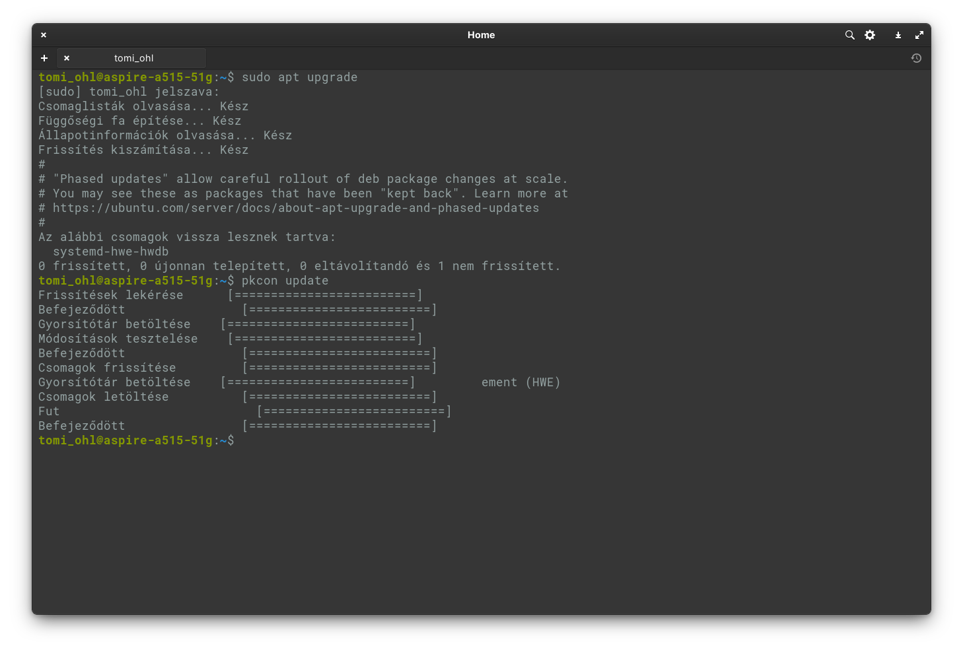Screen dimensions: 963x655
Task: Click the 'pkcon update' command text
Action: (x=285, y=281)
